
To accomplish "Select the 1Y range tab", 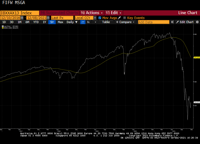I will [44, 22].
